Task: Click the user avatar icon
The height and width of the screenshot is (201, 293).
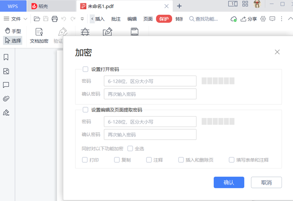Action: point(257,4)
